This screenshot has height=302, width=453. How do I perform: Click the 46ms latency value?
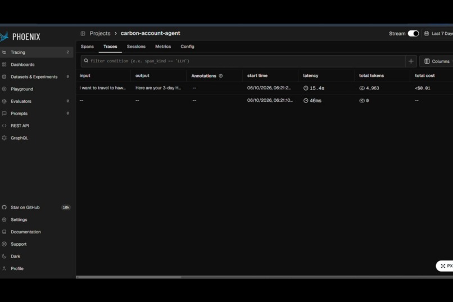[312, 101]
